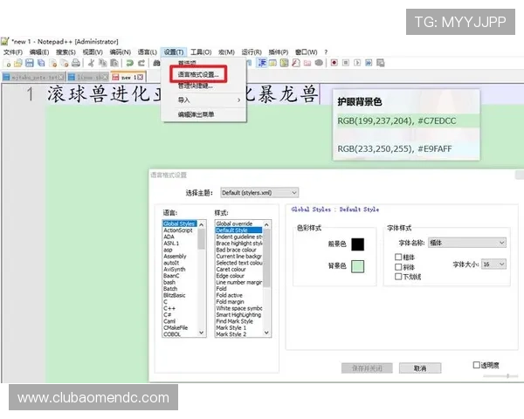Click the Play macro toolbar icon

tap(356, 63)
